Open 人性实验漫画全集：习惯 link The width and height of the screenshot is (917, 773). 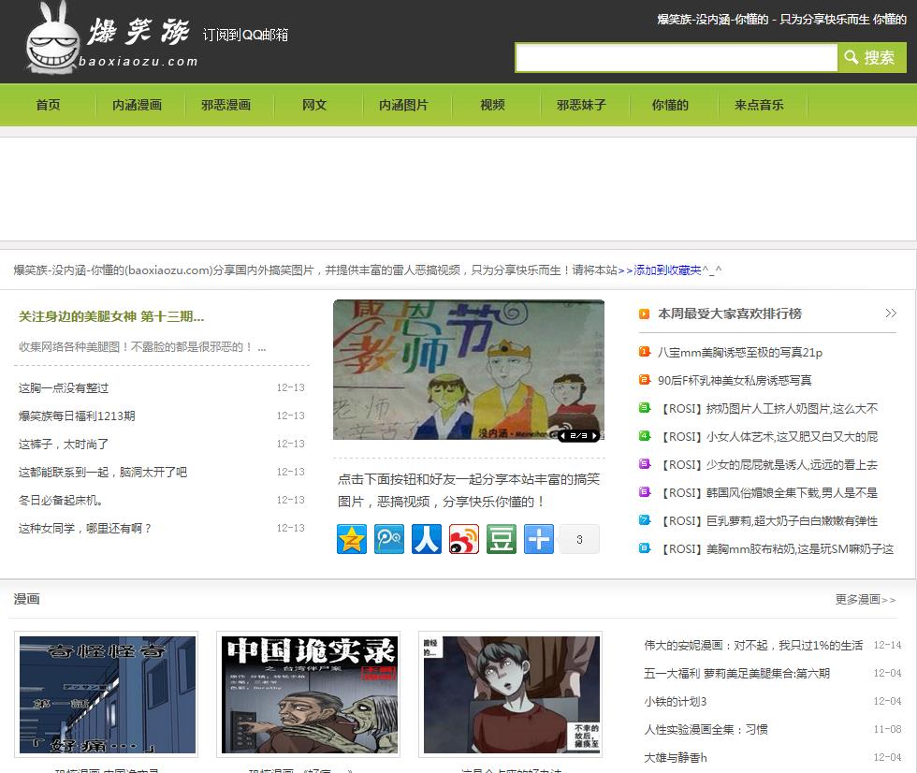pyautogui.click(x=706, y=729)
